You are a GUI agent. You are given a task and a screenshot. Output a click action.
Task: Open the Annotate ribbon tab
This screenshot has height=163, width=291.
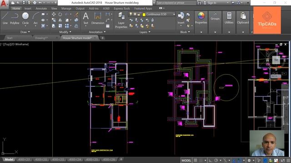41,9
